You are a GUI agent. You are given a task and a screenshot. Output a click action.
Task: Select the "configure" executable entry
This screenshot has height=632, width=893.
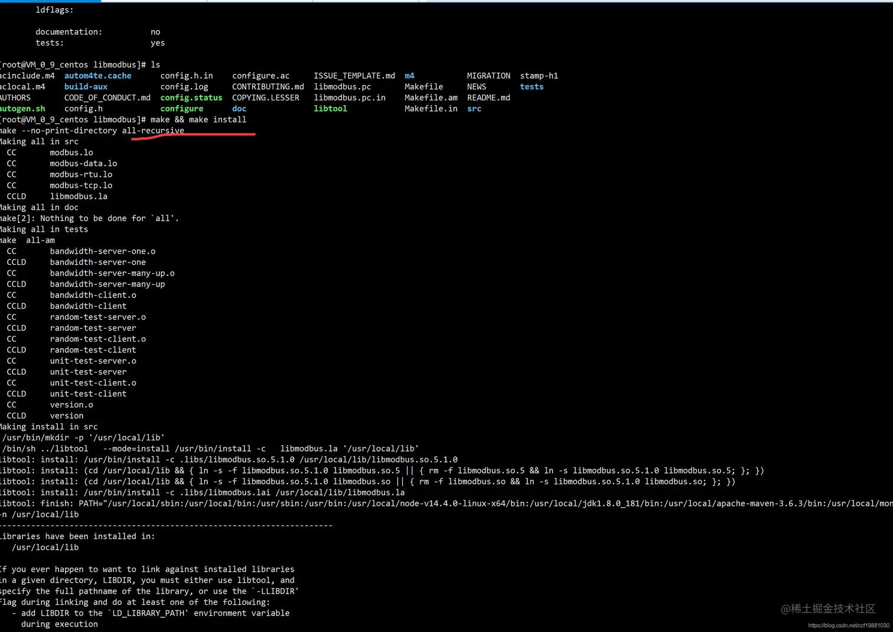click(181, 108)
